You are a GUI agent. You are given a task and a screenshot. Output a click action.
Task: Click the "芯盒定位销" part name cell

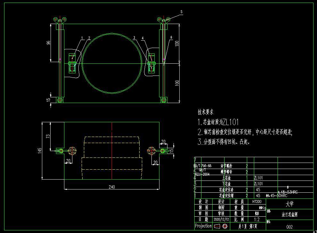click(226, 196)
